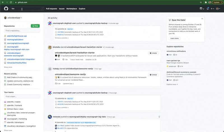Create a repository with the New button
The width and height of the screenshot is (224, 132).
[x=35, y=26]
